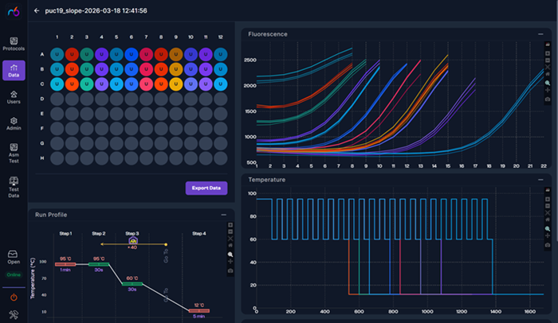Image resolution: width=558 pixels, height=323 pixels.
Task: Click the Online status badge
Action: (14, 274)
